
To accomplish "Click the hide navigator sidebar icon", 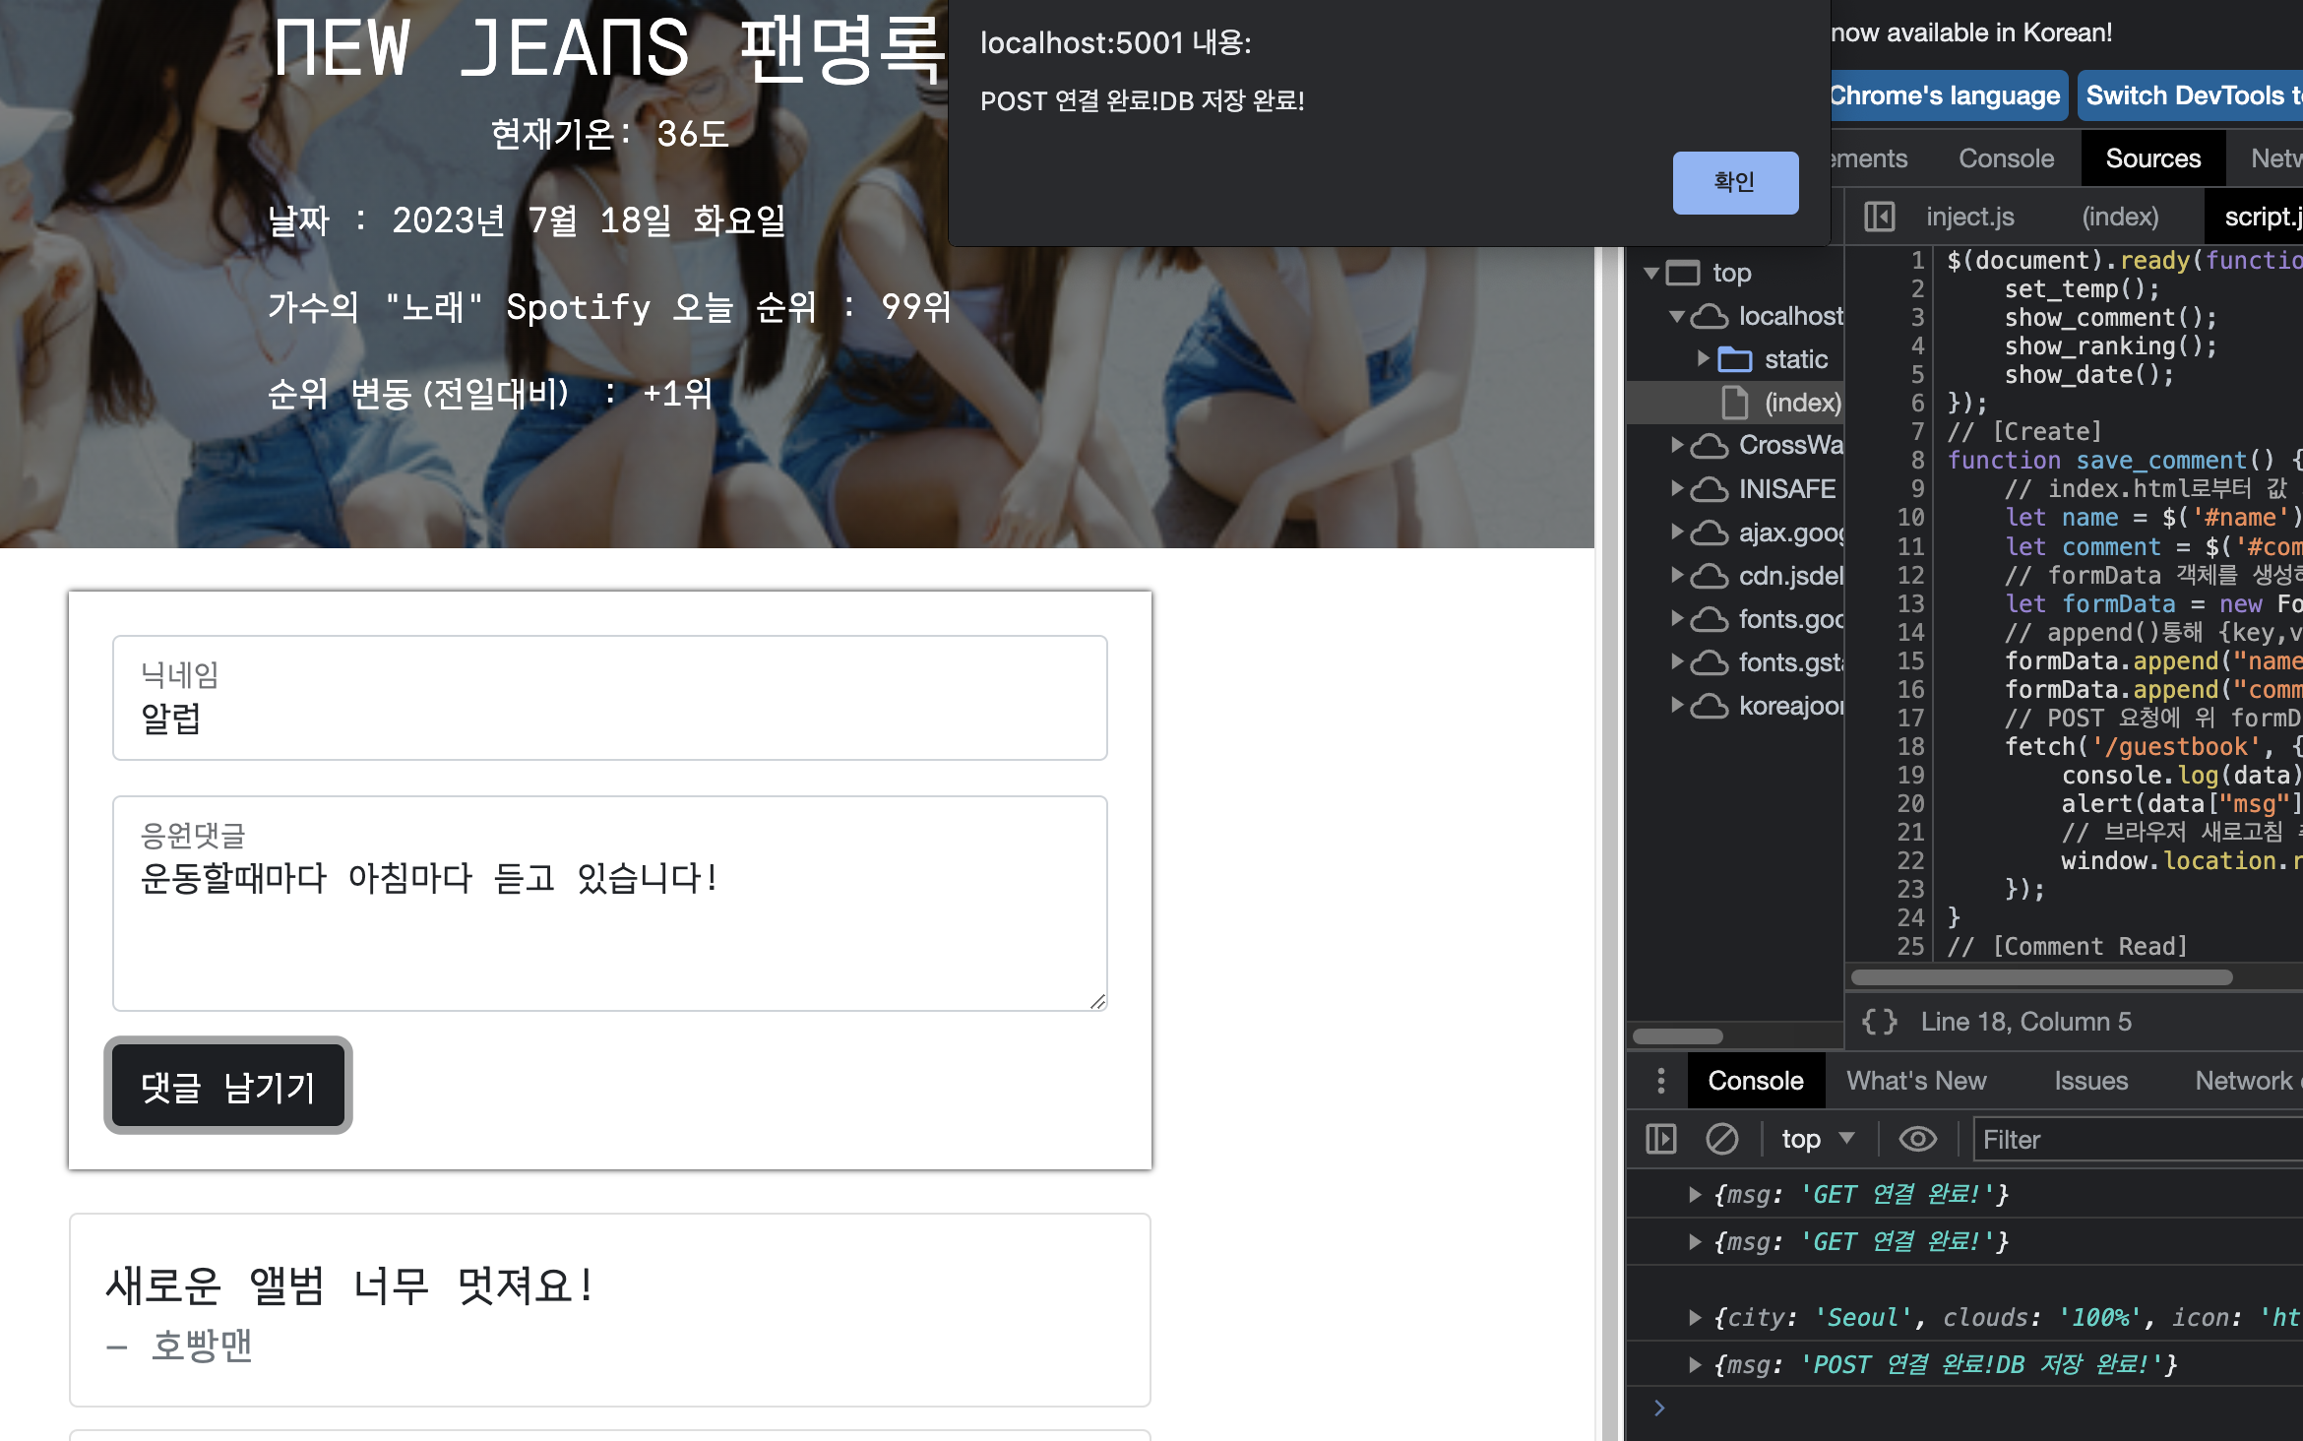I will (x=1879, y=217).
